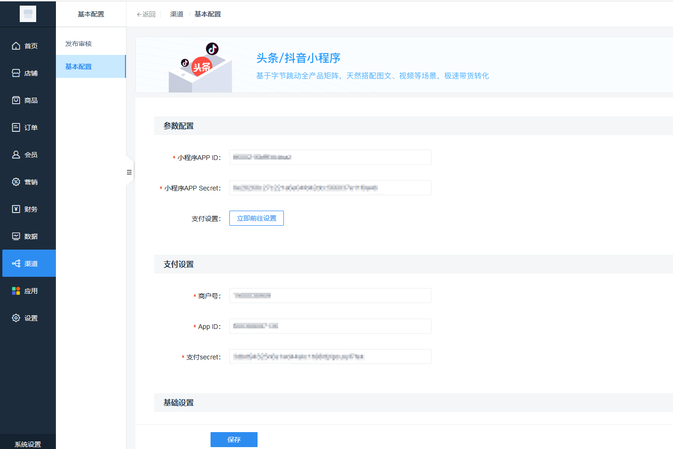Screen dimensions: 673x449
Task: Click the home icon in sidebar
Action: point(16,46)
